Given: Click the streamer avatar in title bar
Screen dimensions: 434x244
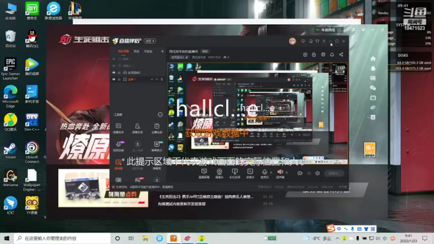Looking at the screenshot, I should tap(292, 41).
